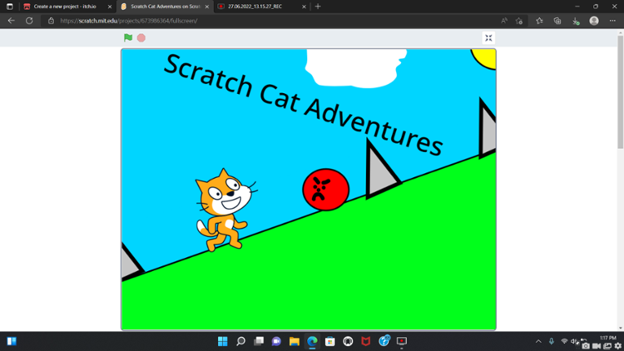Focus the scratch.mit.edu address bar
The image size is (624, 351).
click(270, 20)
